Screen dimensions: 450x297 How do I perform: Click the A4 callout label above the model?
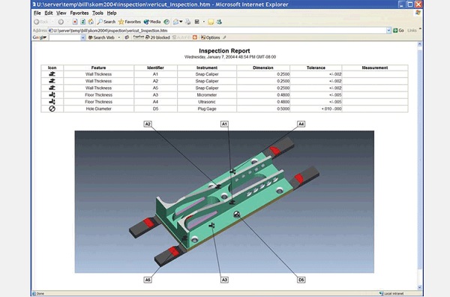tap(301, 124)
